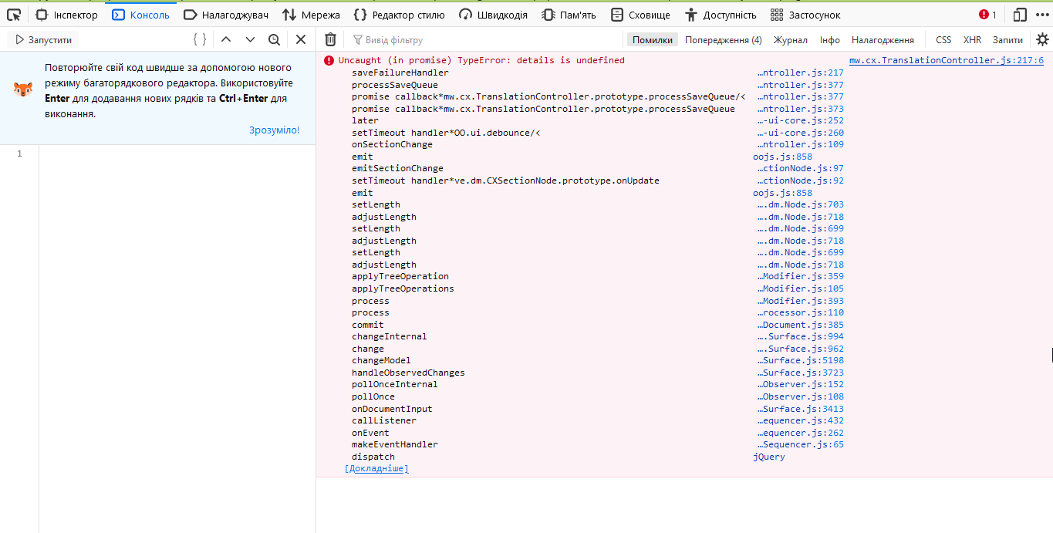
Task: Open …Surface.js:5198 link for changeModel
Action: point(800,360)
